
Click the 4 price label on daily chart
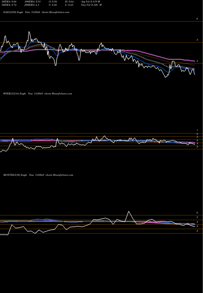(197, 61)
